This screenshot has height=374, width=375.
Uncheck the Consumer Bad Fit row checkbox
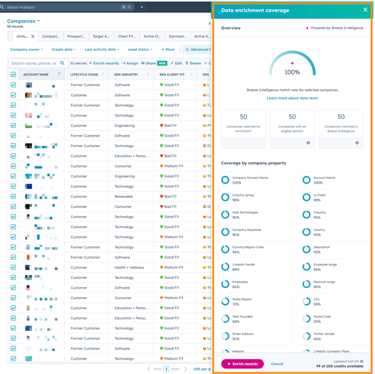click(x=13, y=206)
